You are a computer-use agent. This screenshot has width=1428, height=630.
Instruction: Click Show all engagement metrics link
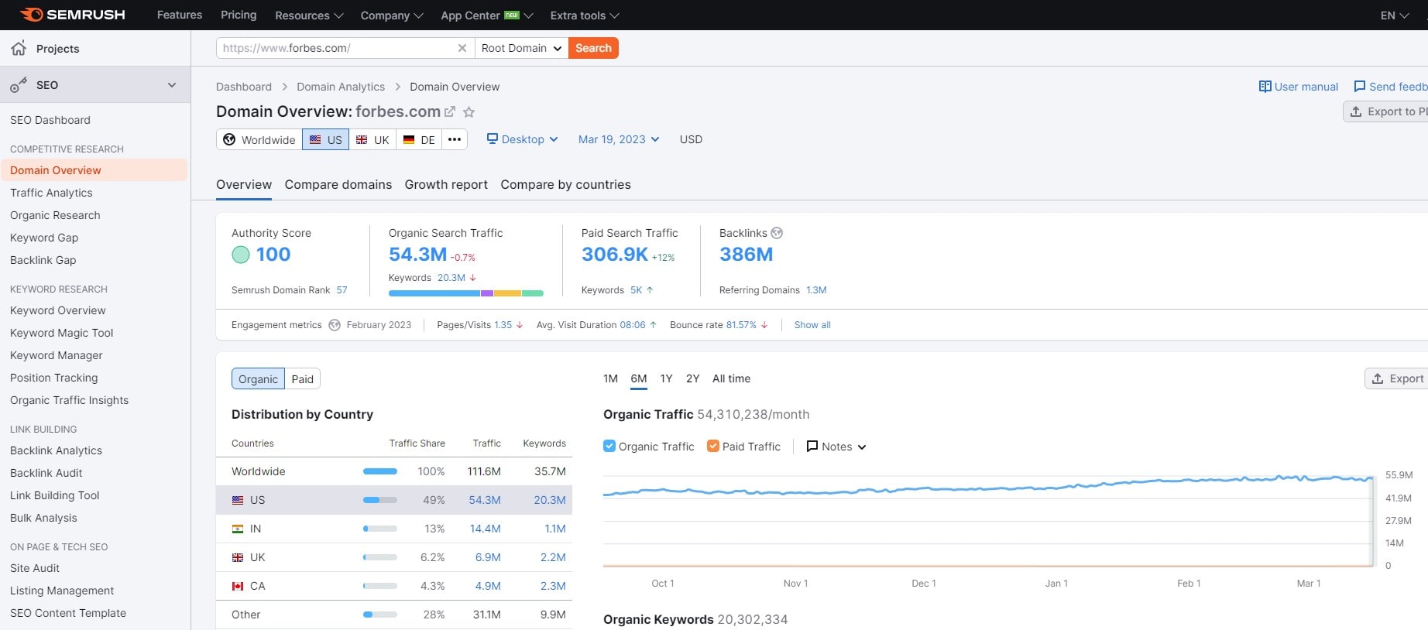(812, 325)
